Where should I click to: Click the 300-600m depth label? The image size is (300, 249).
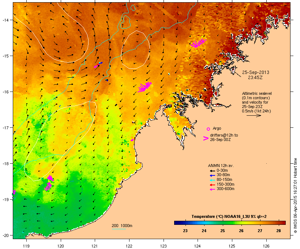click(225, 189)
